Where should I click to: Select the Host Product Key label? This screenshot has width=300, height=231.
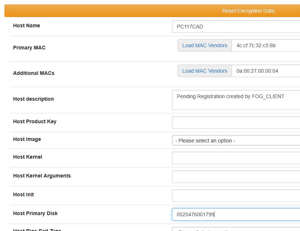point(35,122)
